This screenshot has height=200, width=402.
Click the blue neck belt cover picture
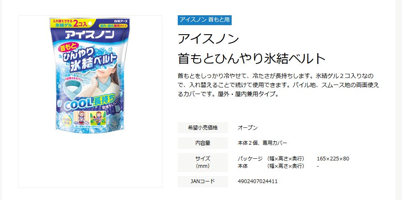pos(73,87)
